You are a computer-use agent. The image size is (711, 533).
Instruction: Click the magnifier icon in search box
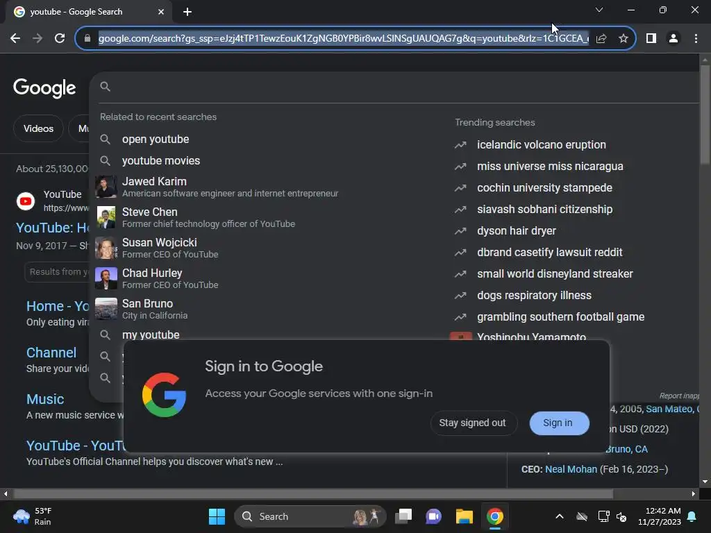(106, 87)
